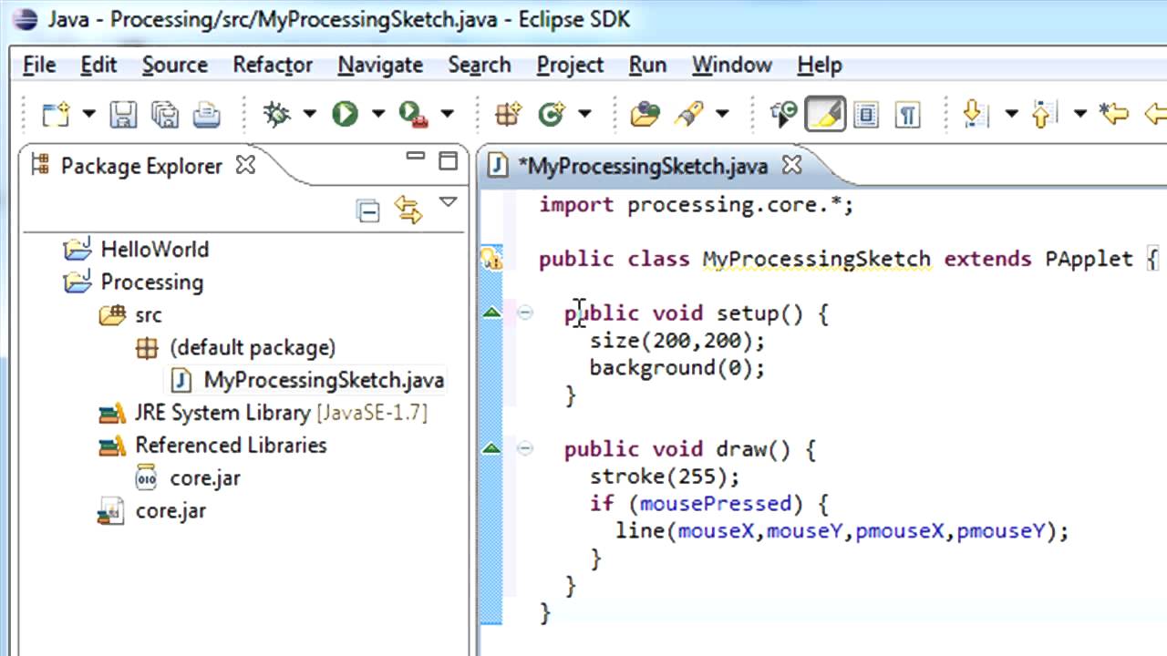Open the Source menu

point(175,65)
